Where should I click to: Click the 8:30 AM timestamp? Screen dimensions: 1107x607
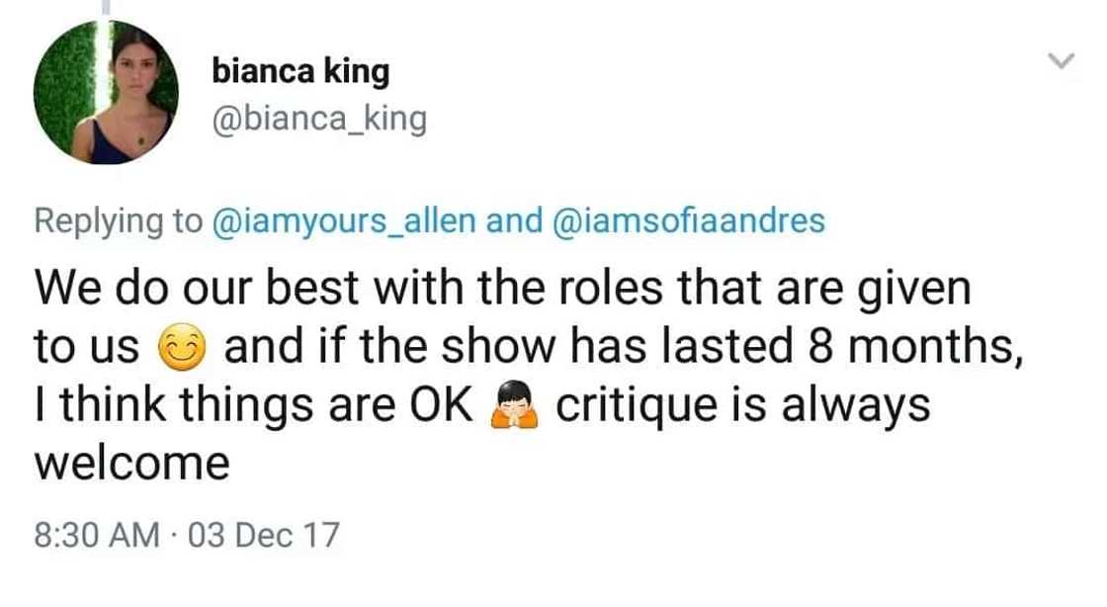96,535
